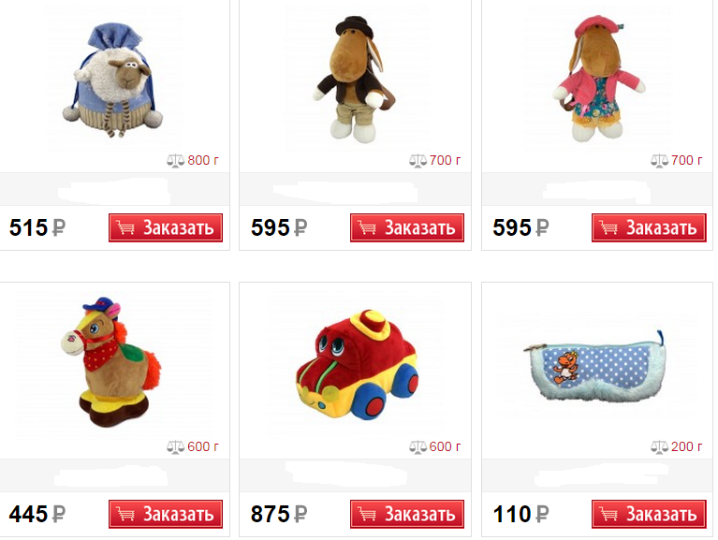Viewport: 718px width, 540px height.
Task: Click scale icon beside 700 г under hat-wearing moose
Action: (418, 161)
